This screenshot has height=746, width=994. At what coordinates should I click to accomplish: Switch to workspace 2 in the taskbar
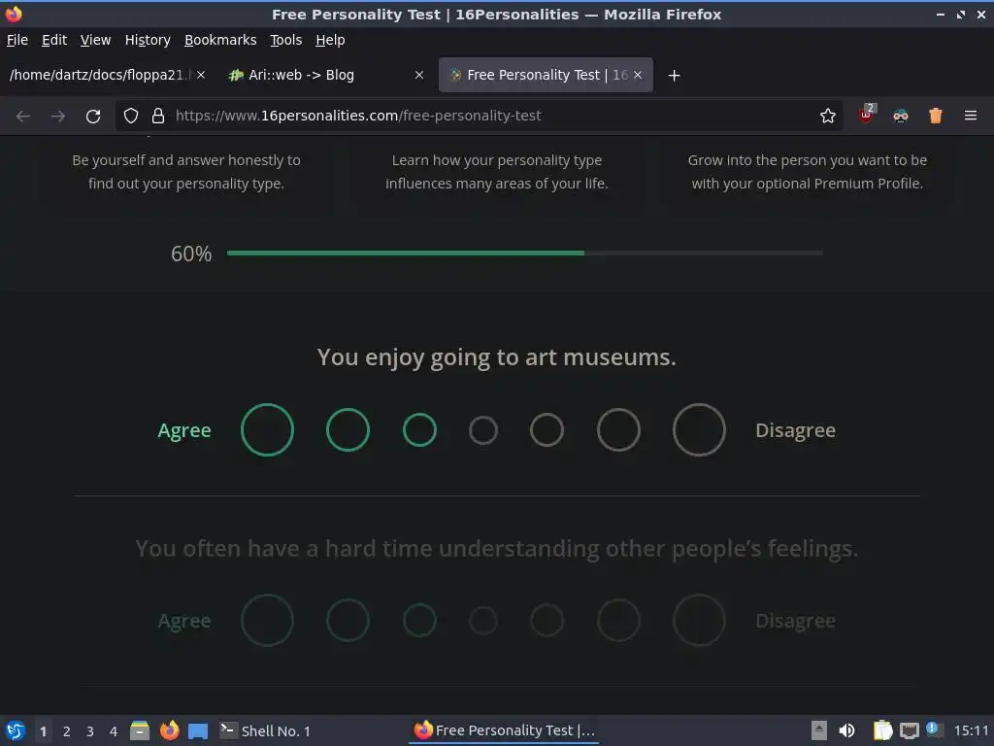coord(67,731)
